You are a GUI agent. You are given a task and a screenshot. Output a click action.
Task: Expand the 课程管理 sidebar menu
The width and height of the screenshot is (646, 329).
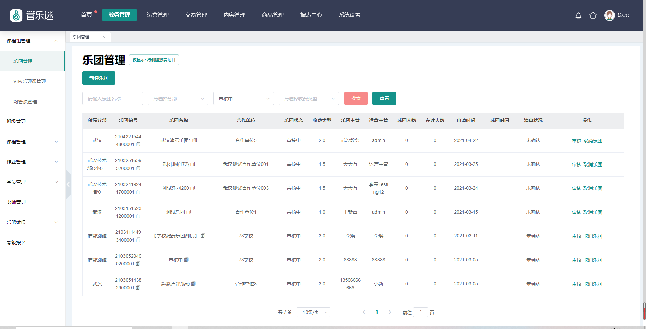coord(32,142)
